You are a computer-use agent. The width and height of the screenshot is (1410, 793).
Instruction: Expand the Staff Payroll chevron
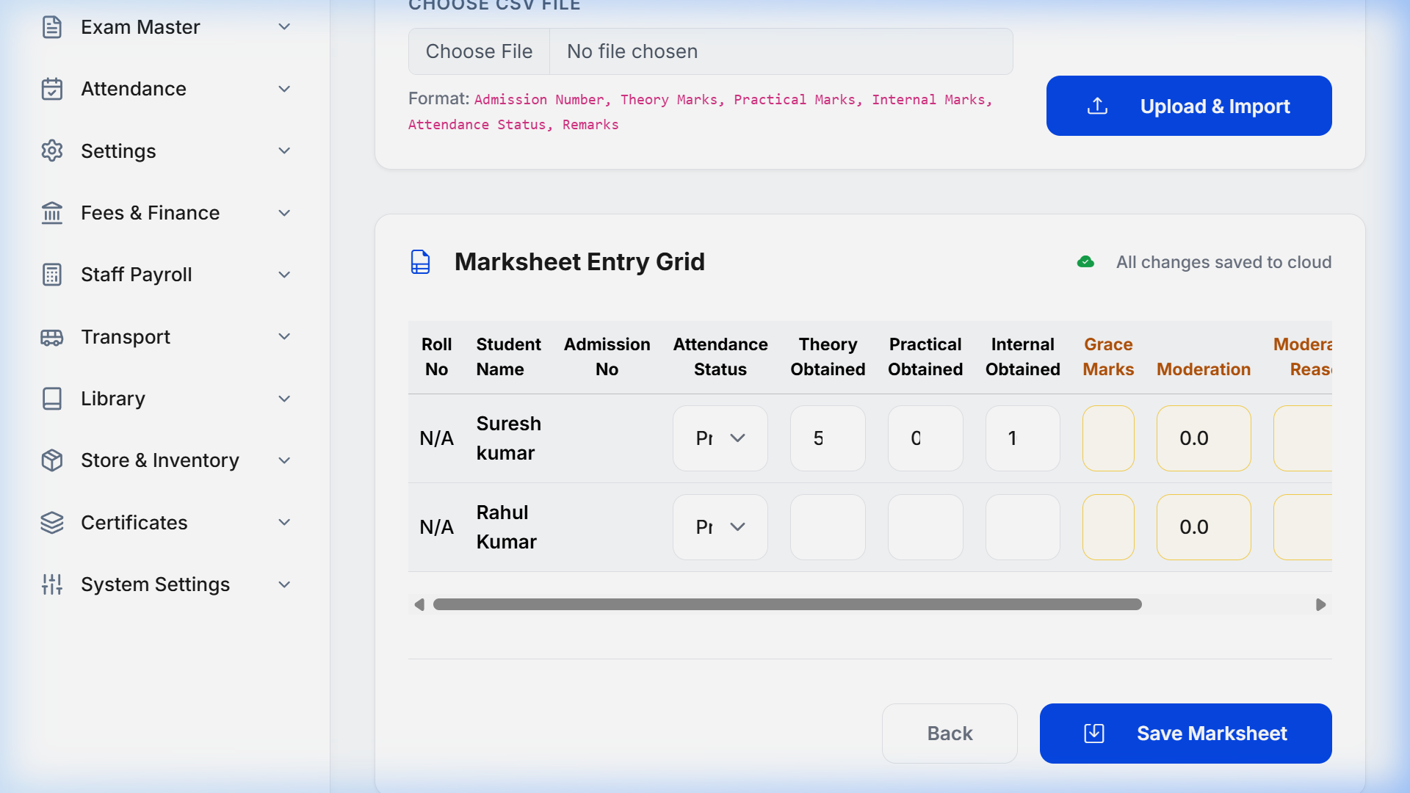pyautogui.click(x=285, y=275)
